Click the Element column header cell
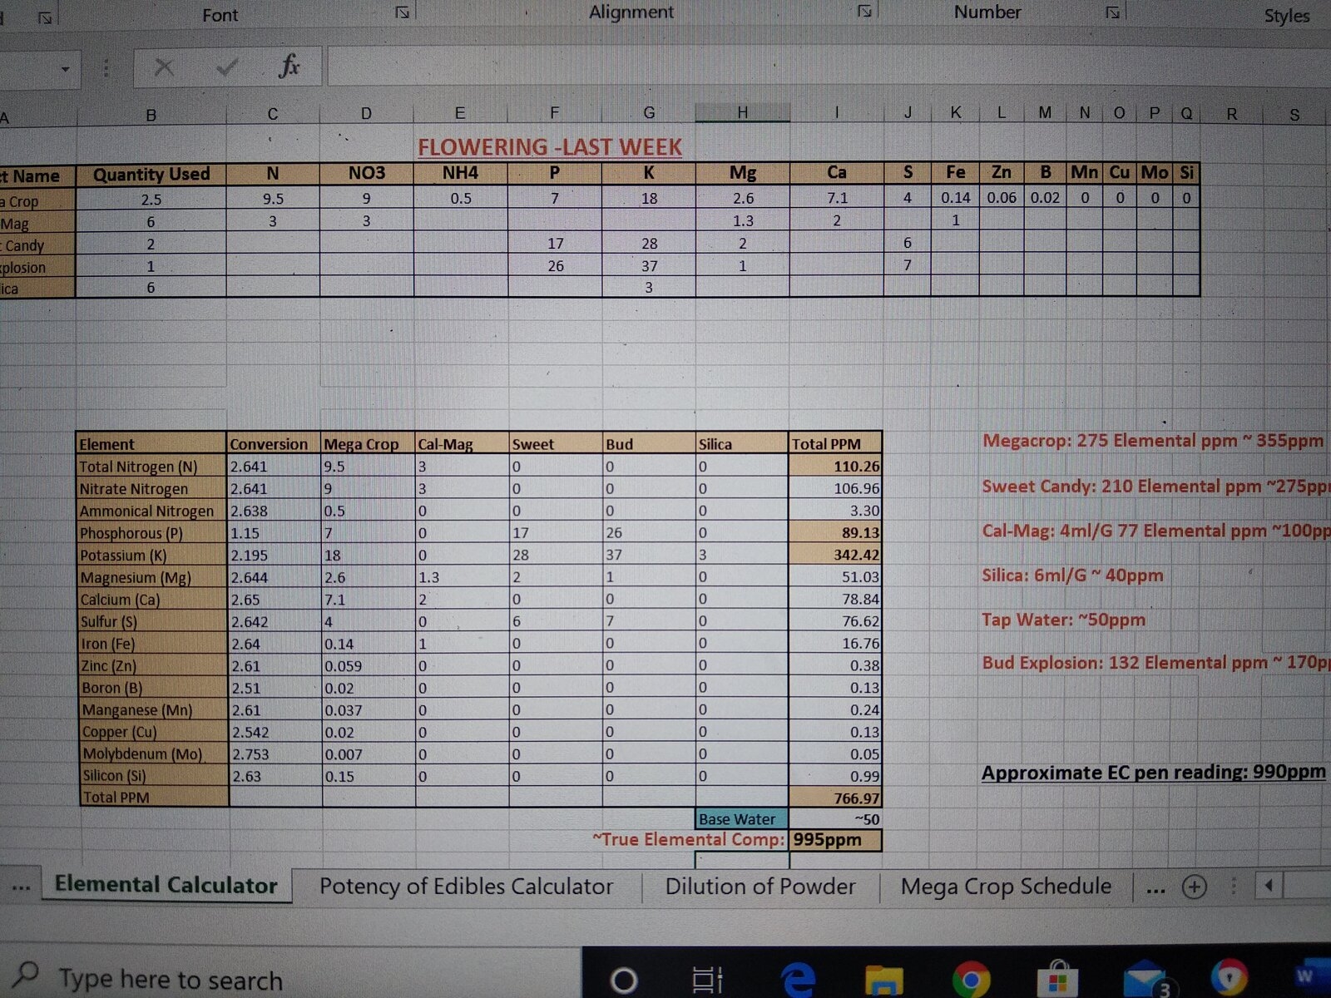Screen dimensions: 1331x998 tap(151, 444)
